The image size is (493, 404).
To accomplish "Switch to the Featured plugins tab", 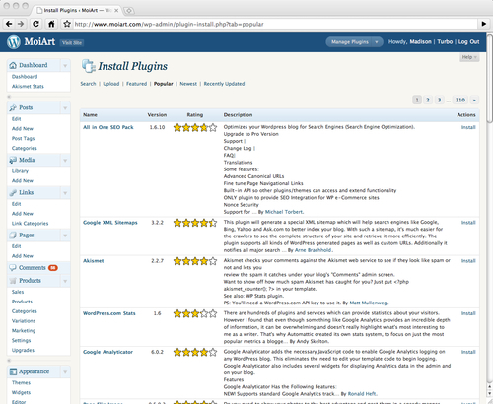I will pos(136,84).
